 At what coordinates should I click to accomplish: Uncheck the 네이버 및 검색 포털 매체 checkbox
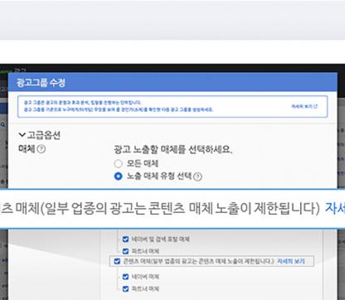tap(125, 239)
